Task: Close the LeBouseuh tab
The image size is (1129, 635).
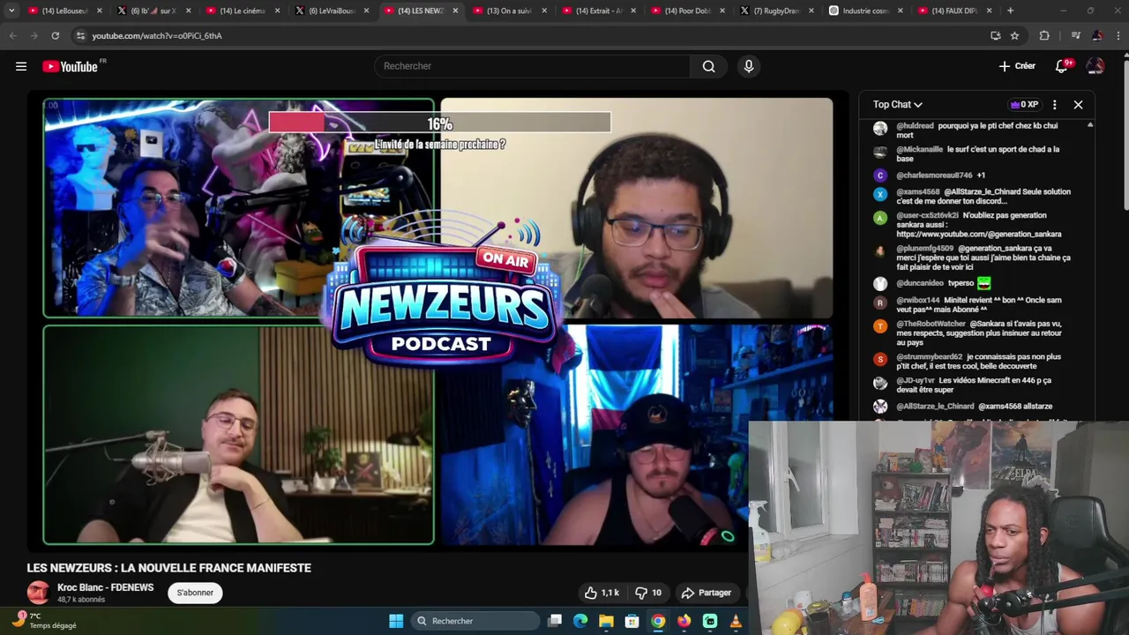Action: coord(99,11)
